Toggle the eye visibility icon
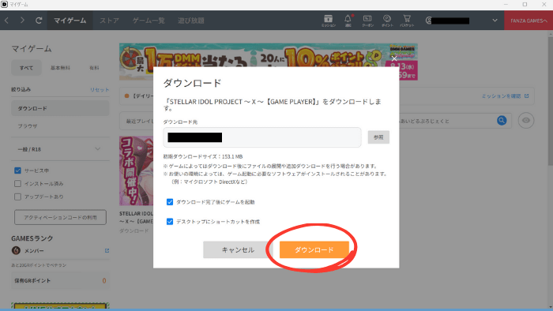 526,121
